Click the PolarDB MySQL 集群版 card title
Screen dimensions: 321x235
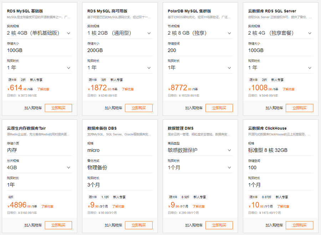pyautogui.click(x=189, y=11)
